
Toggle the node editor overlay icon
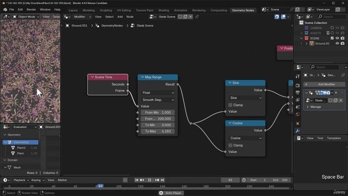pos(283,17)
